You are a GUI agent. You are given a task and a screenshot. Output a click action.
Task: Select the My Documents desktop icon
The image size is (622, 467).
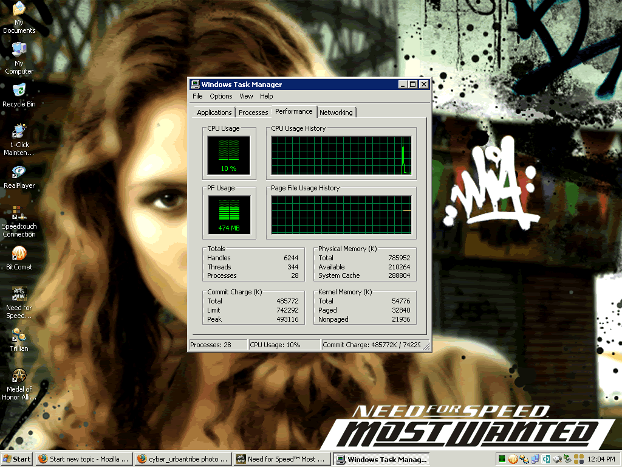(19, 18)
